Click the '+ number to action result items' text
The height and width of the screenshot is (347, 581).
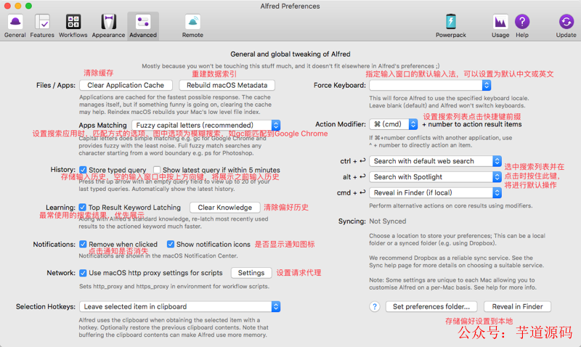pyautogui.click(x=471, y=124)
